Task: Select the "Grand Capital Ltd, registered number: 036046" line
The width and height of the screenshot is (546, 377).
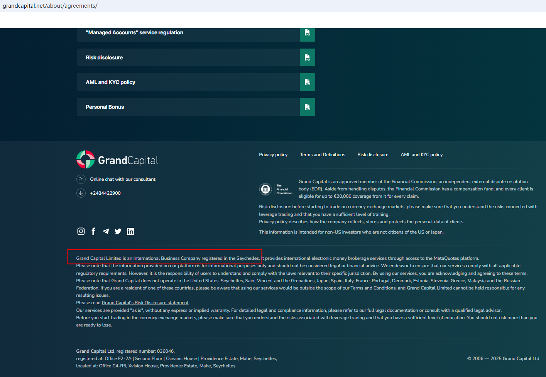Action: point(125,351)
